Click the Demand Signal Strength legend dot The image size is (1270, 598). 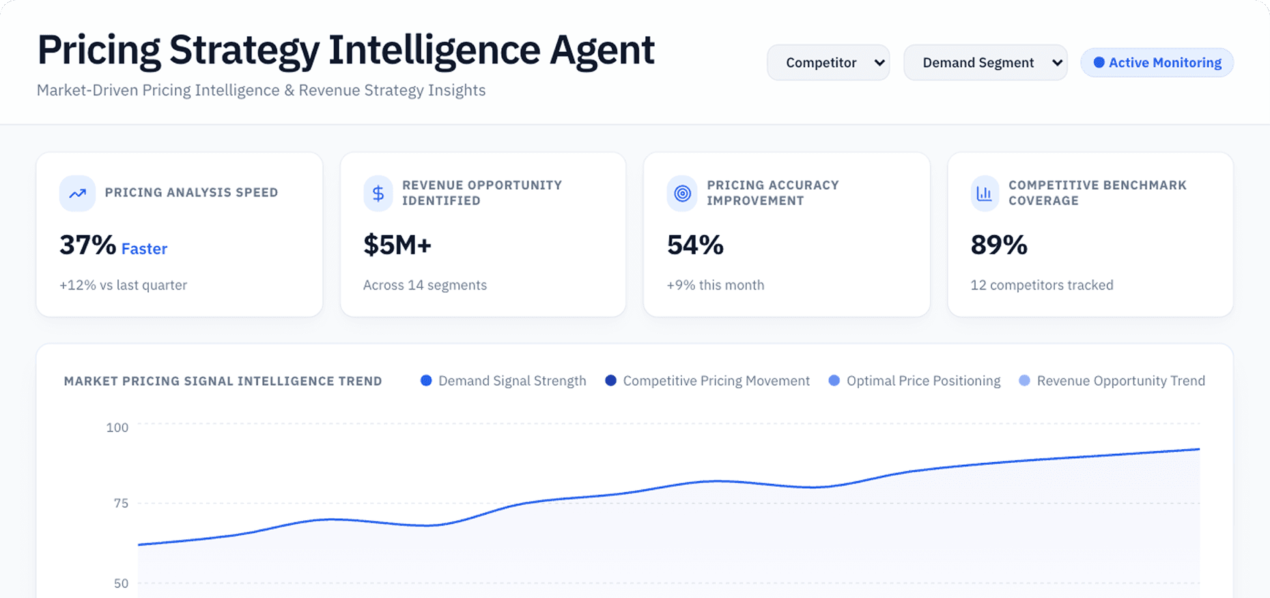(425, 380)
